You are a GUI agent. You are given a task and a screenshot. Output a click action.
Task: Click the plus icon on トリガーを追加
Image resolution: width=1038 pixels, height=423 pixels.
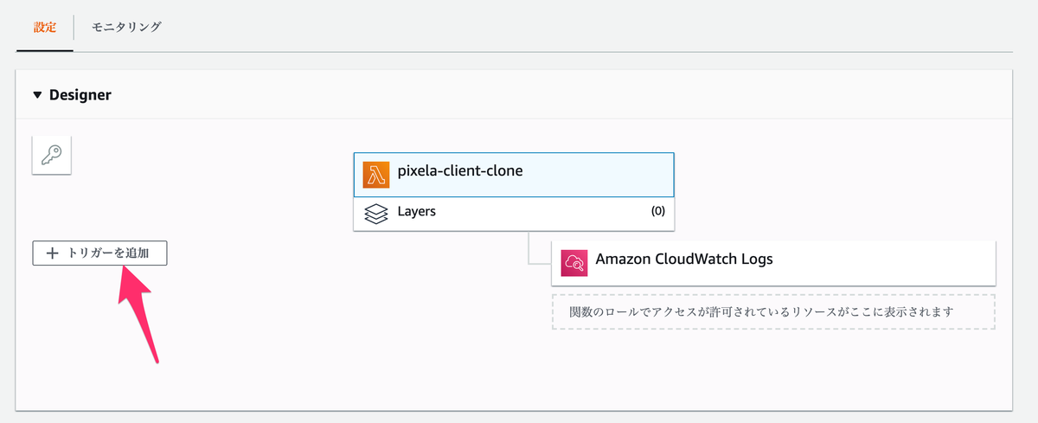point(52,253)
